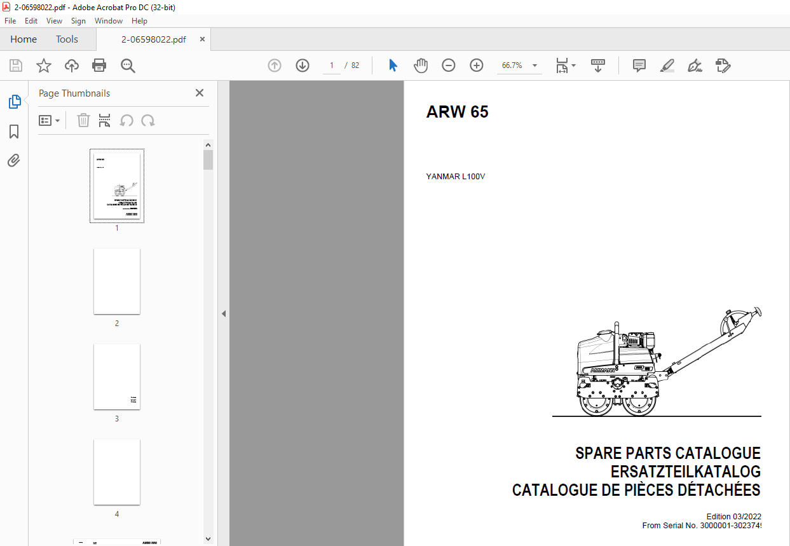Click thumbnail panel scroll down arrow
Image resolution: width=790 pixels, height=546 pixels.
click(208, 538)
